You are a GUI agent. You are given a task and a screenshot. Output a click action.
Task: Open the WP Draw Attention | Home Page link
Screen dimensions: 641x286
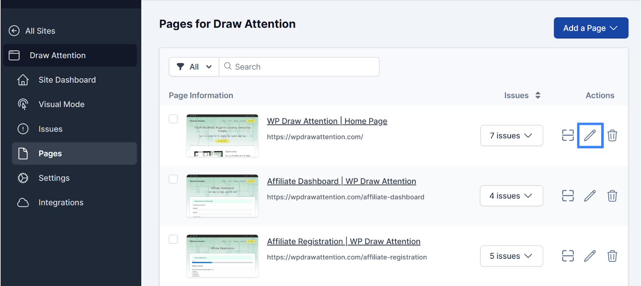(327, 121)
